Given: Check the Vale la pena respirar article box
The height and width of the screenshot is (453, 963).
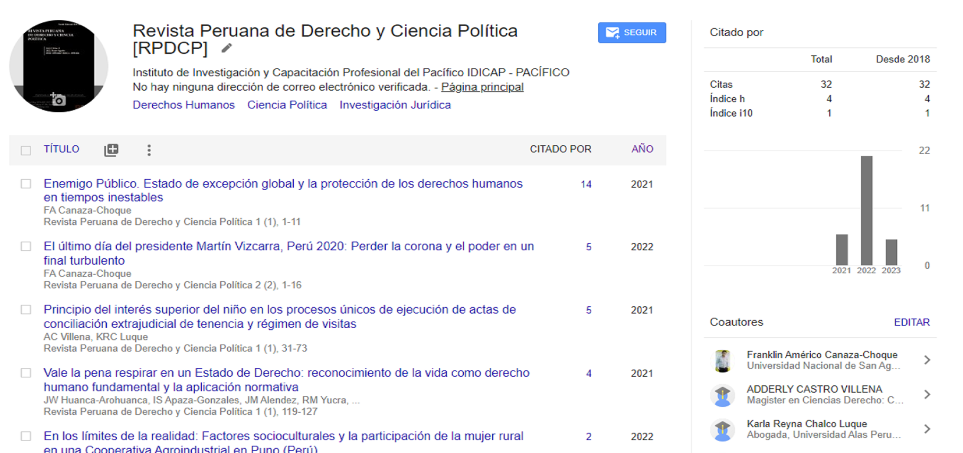Looking at the screenshot, I should 26,373.
